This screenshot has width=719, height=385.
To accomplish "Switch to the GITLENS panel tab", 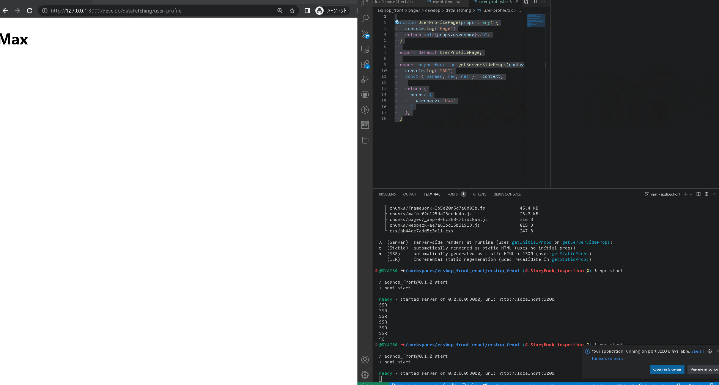I will (x=479, y=194).
